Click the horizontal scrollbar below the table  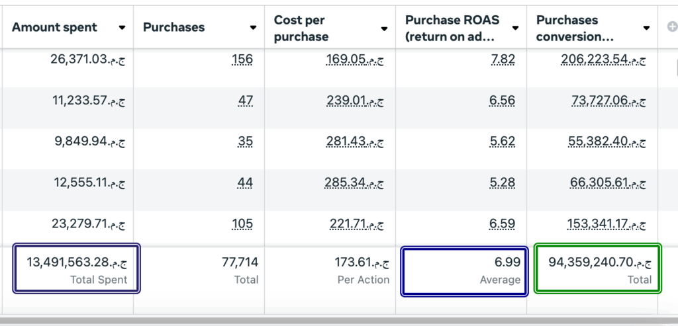point(331,321)
